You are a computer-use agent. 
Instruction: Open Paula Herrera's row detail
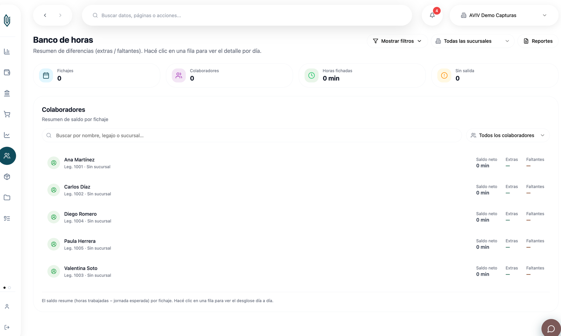point(296,244)
